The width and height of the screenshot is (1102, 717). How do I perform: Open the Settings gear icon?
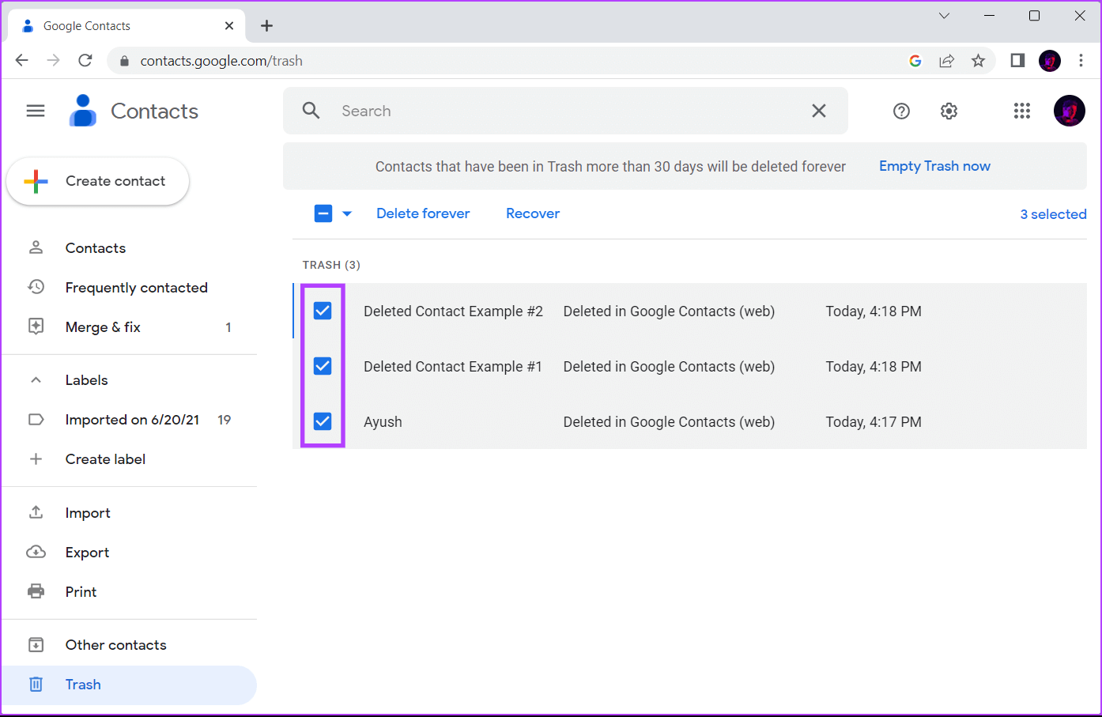pyautogui.click(x=949, y=111)
